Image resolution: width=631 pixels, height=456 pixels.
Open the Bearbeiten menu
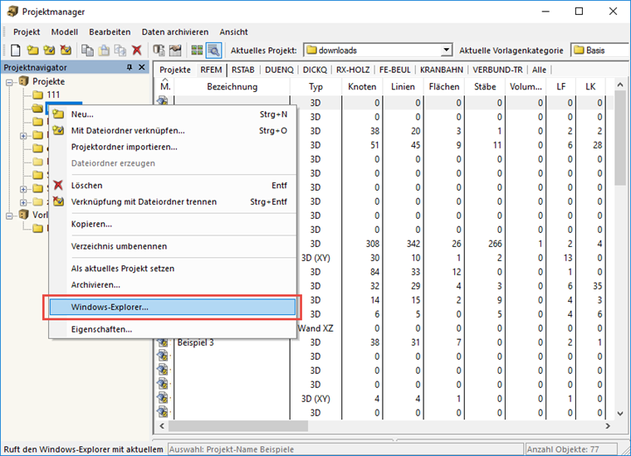click(110, 32)
